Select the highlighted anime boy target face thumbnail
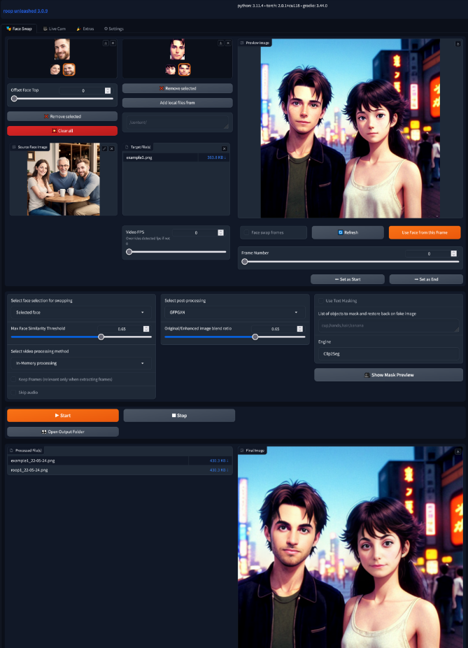468x648 pixels. click(x=184, y=69)
